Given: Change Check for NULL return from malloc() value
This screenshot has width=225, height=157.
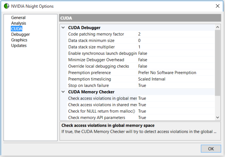Looking at the screenshot, I should point(176,111).
